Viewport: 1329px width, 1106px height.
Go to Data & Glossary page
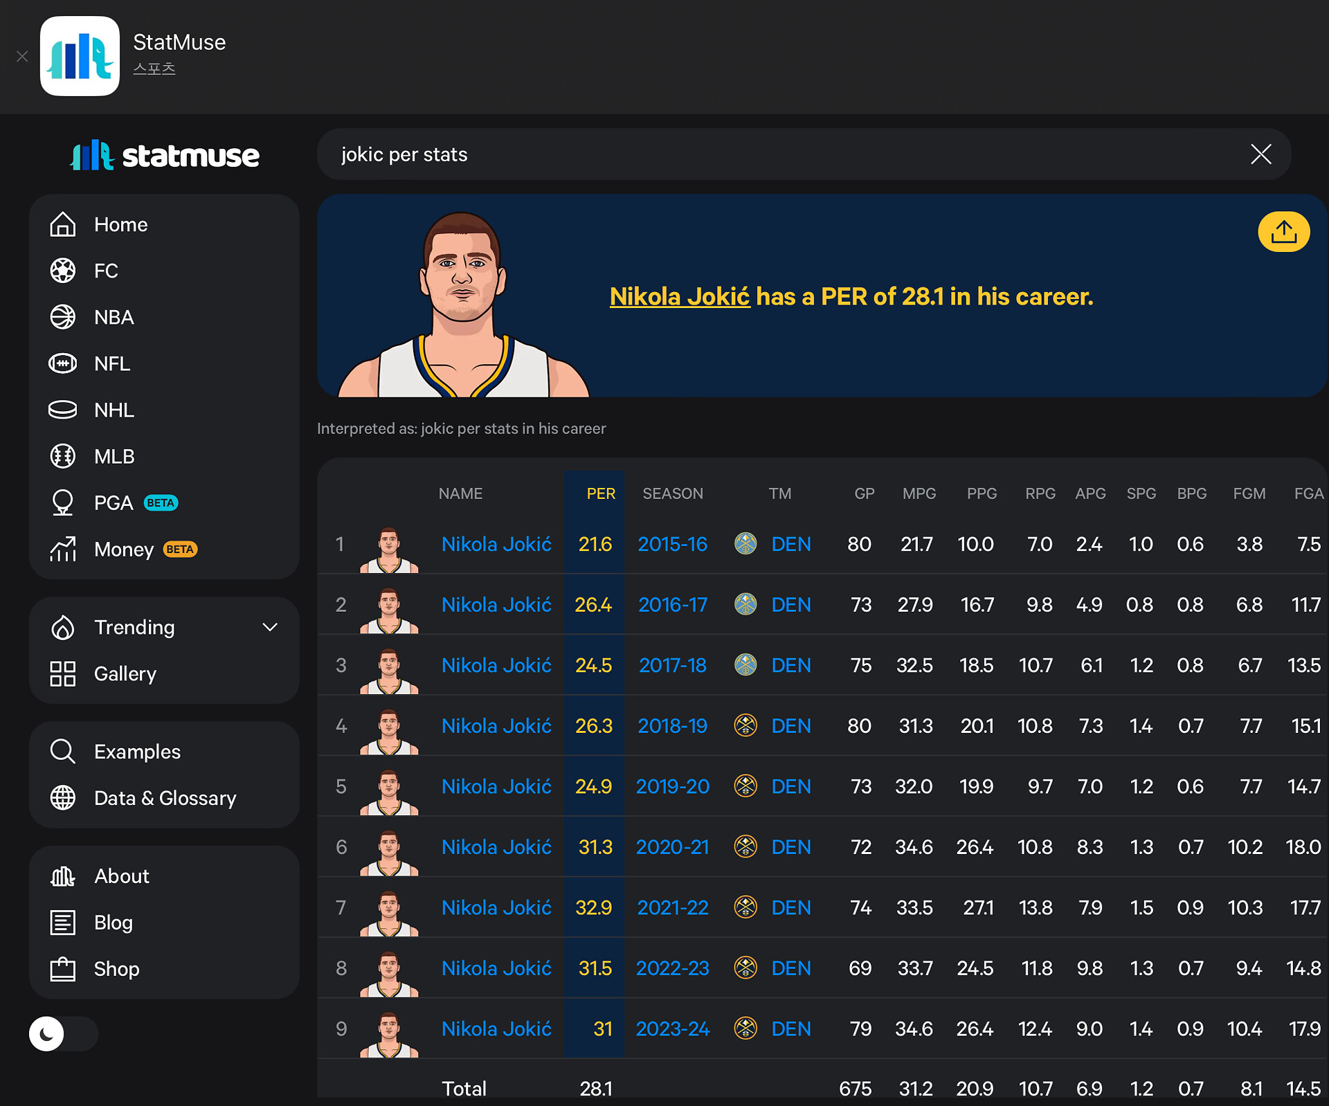[x=165, y=798]
